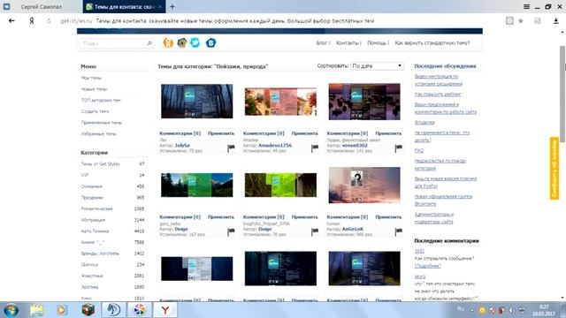The width and height of the screenshot is (566, 318).
Task: Open a new browser tab with plus
Action: coord(172,6)
